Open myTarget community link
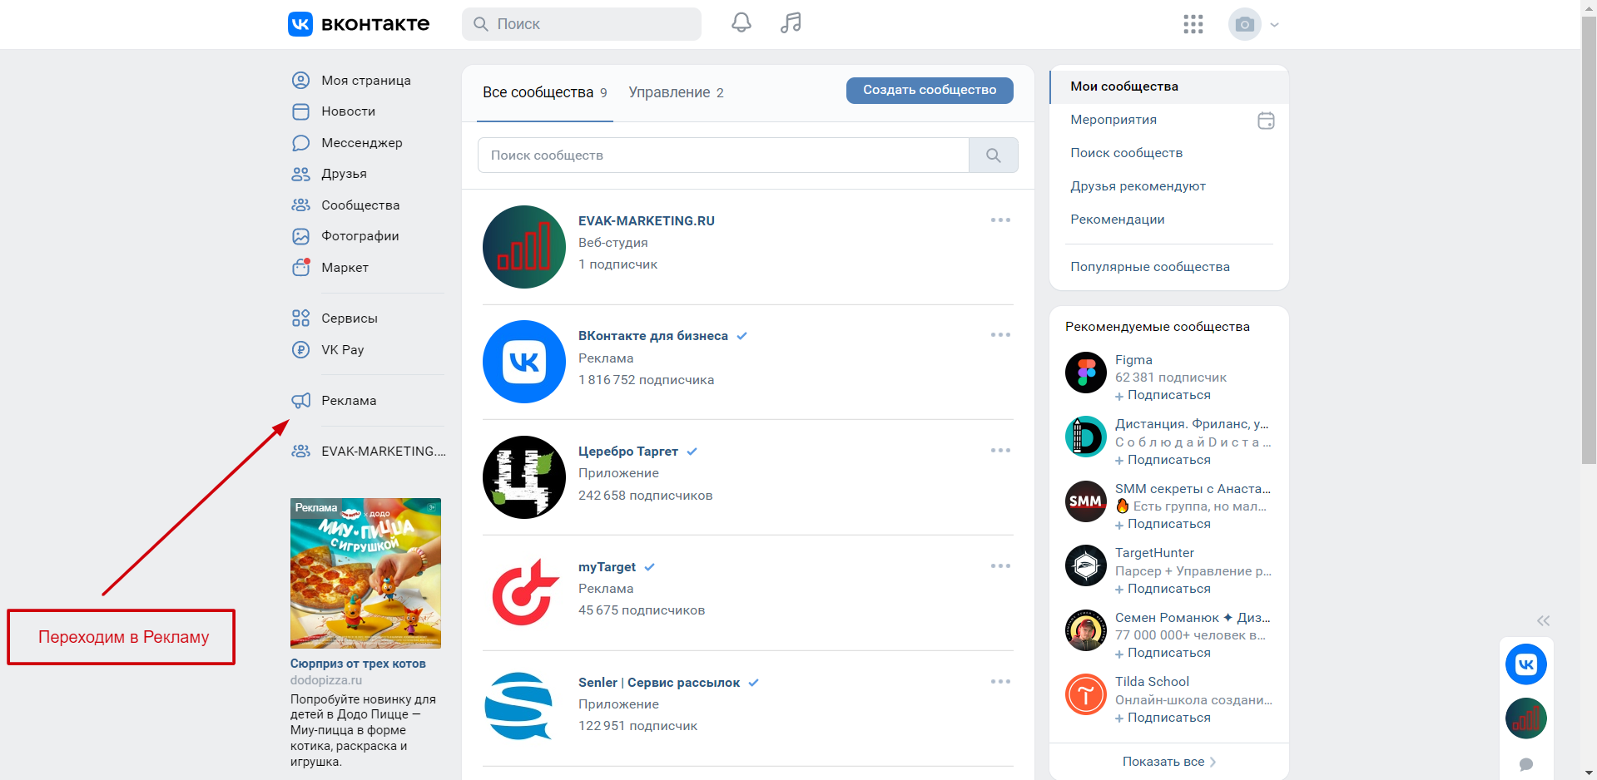Screen dimensions: 1597x780 click(x=608, y=567)
